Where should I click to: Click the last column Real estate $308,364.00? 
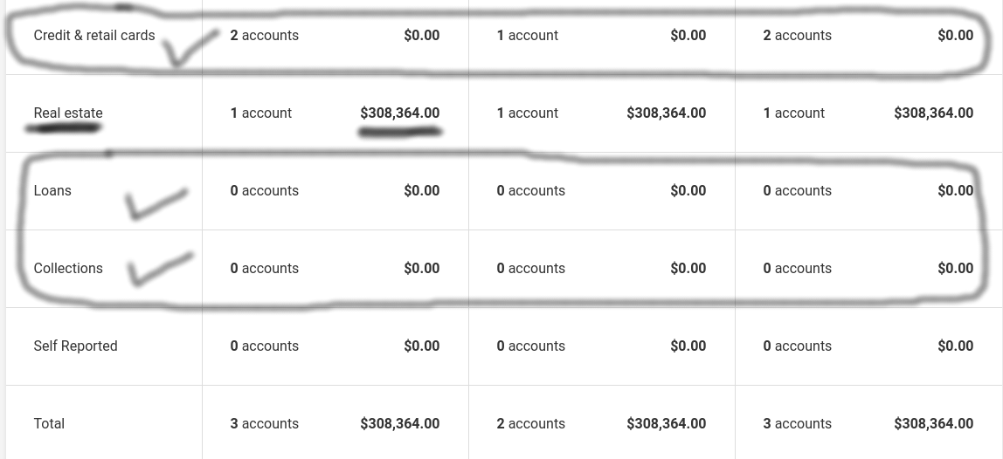point(934,113)
